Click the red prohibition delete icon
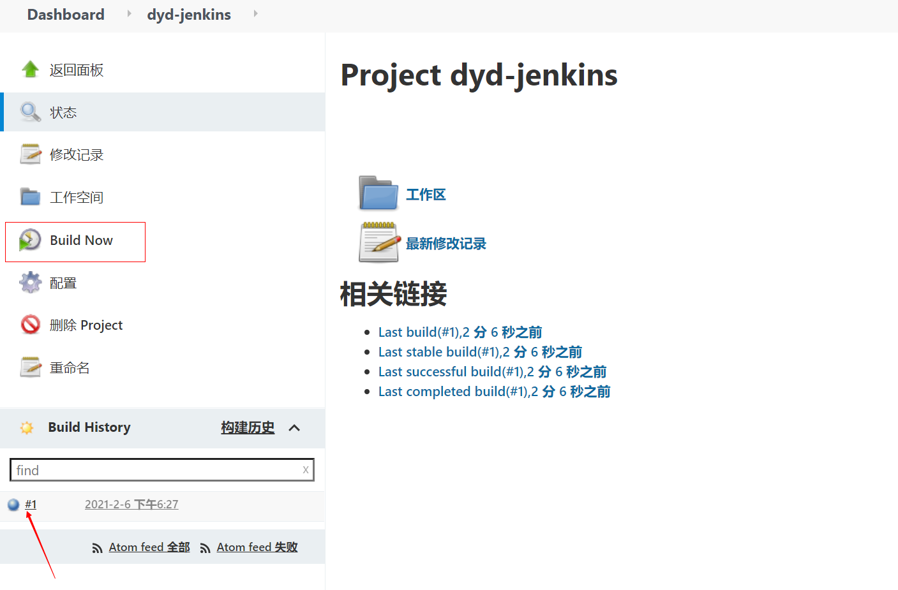 point(30,325)
